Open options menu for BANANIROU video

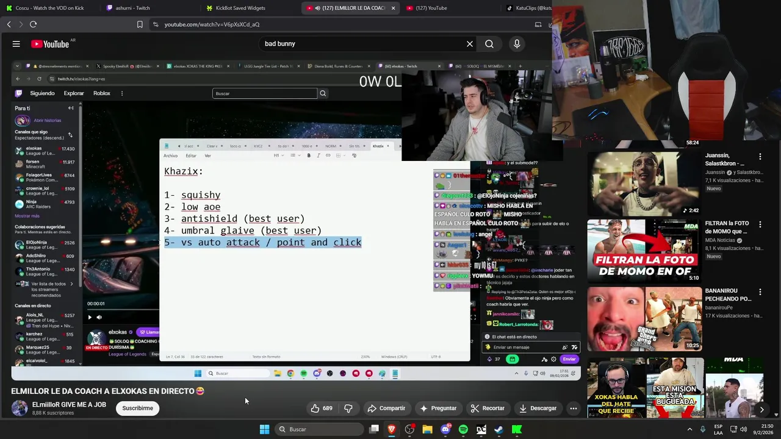click(760, 293)
